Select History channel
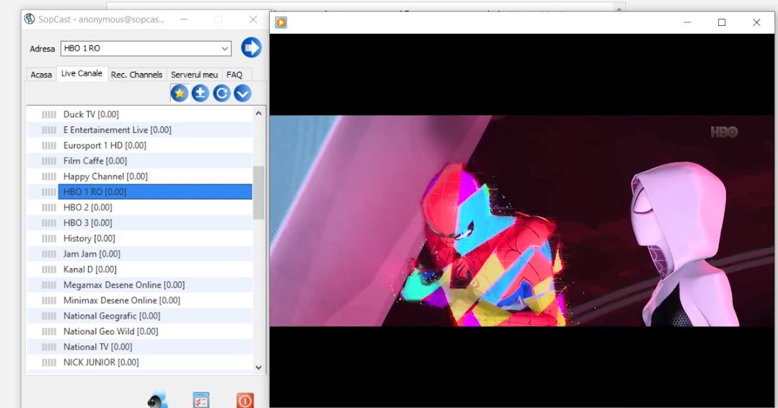 click(89, 238)
